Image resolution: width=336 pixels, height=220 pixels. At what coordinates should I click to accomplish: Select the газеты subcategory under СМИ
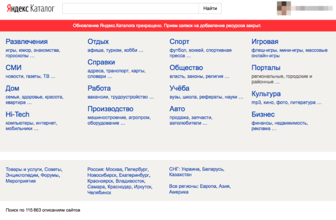click(33, 76)
